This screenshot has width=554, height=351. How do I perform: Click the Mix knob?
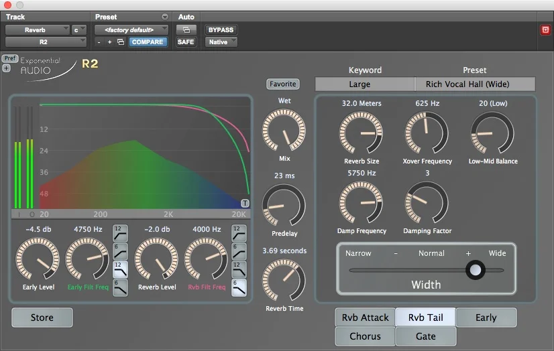pyautogui.click(x=284, y=131)
